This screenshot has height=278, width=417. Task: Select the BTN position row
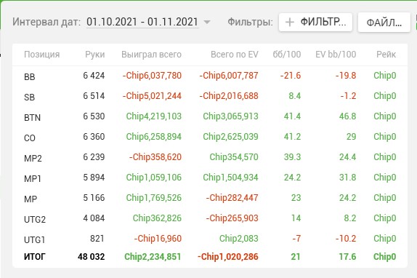(210, 116)
